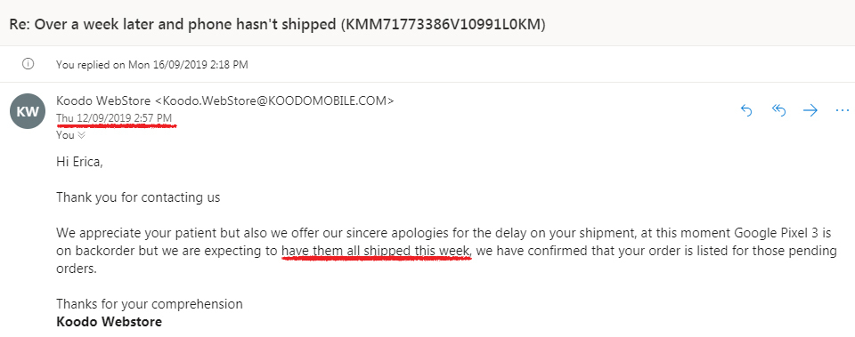Click the 'Thank you for contacting us' line
Viewport: 855px width, 337px height.
pyautogui.click(x=138, y=197)
